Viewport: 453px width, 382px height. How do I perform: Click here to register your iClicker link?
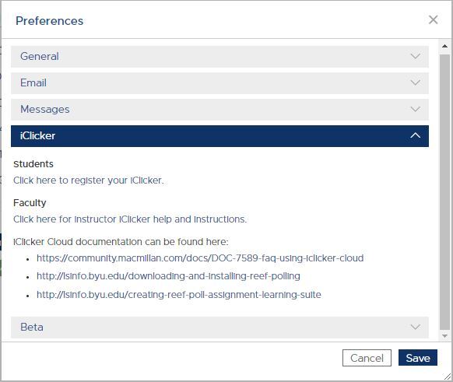point(89,180)
